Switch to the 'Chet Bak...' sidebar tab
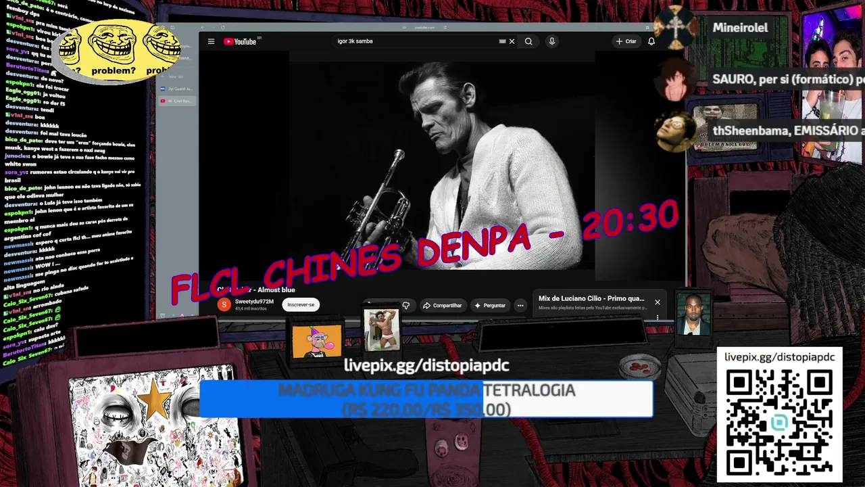This screenshot has width=865, height=487. tap(176, 101)
